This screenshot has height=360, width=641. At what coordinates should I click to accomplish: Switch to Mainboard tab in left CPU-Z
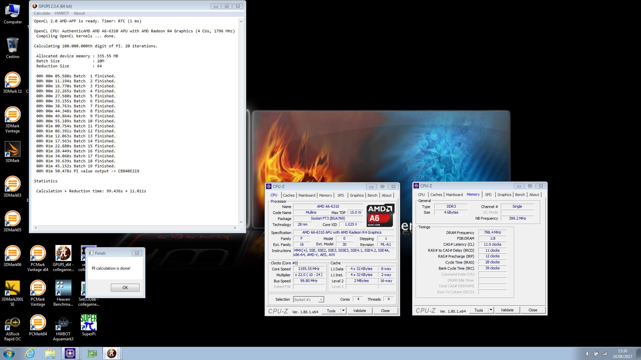307,195
